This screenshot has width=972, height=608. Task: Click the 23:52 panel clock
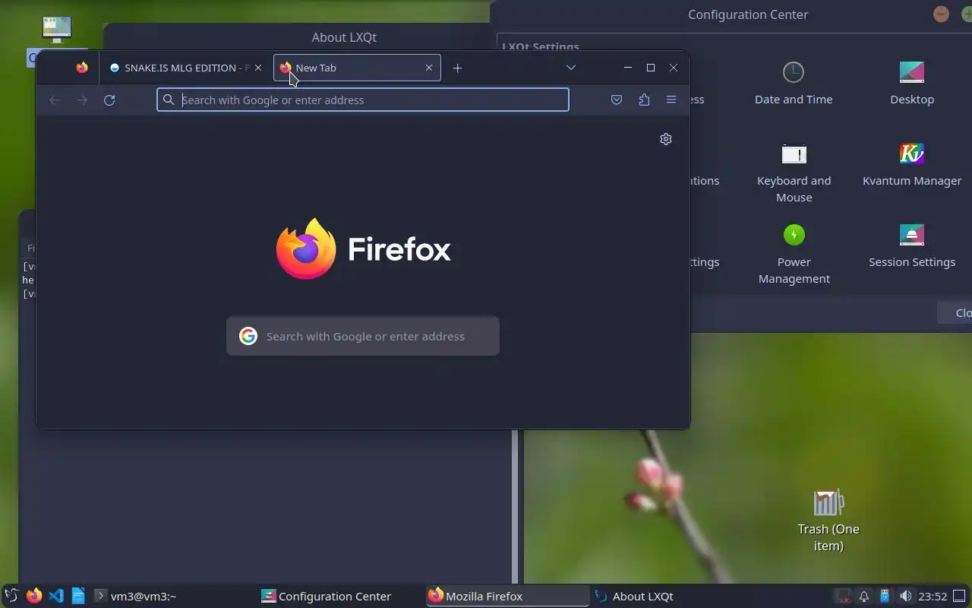point(933,596)
